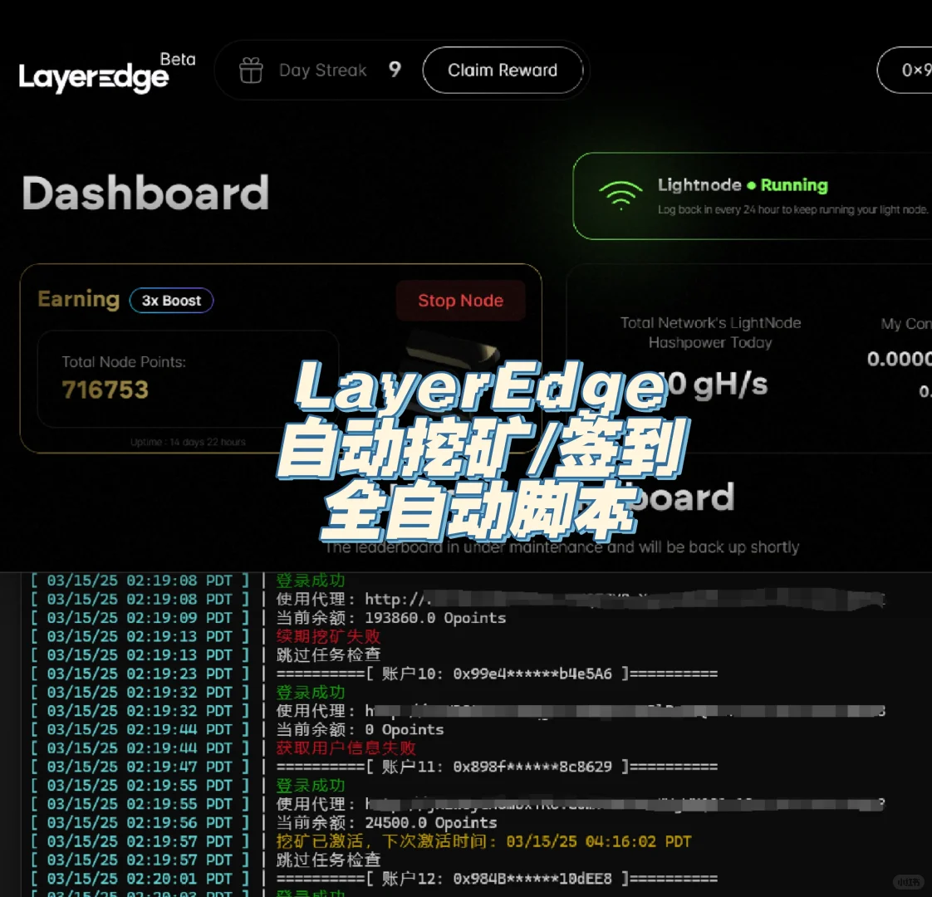Disable mining with the Stop Node control
This screenshot has width=932, height=897.
[x=460, y=301]
